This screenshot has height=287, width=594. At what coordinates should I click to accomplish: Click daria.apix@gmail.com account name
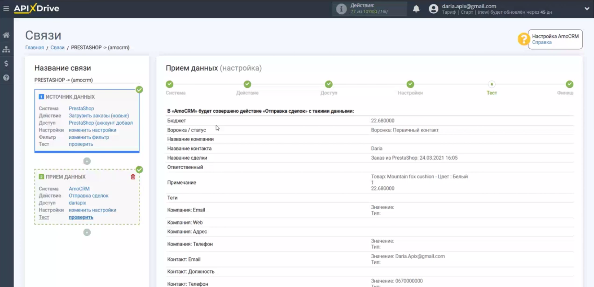[469, 6]
